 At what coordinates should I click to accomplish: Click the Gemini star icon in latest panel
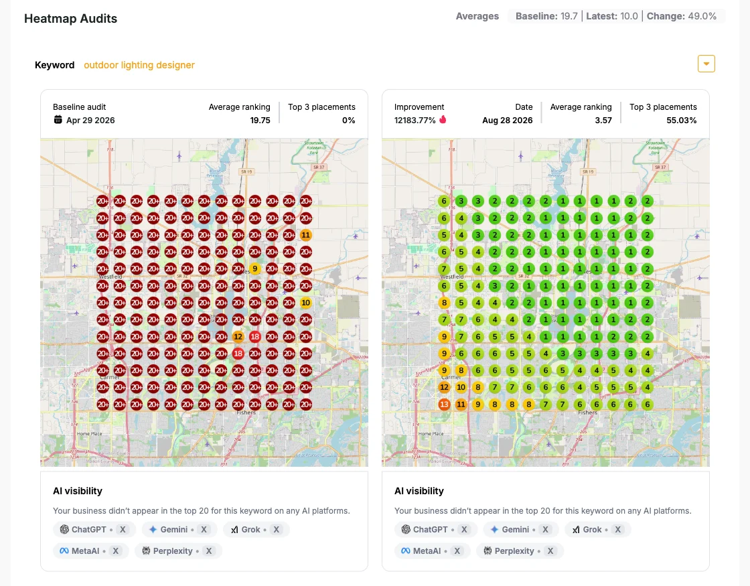coord(495,530)
